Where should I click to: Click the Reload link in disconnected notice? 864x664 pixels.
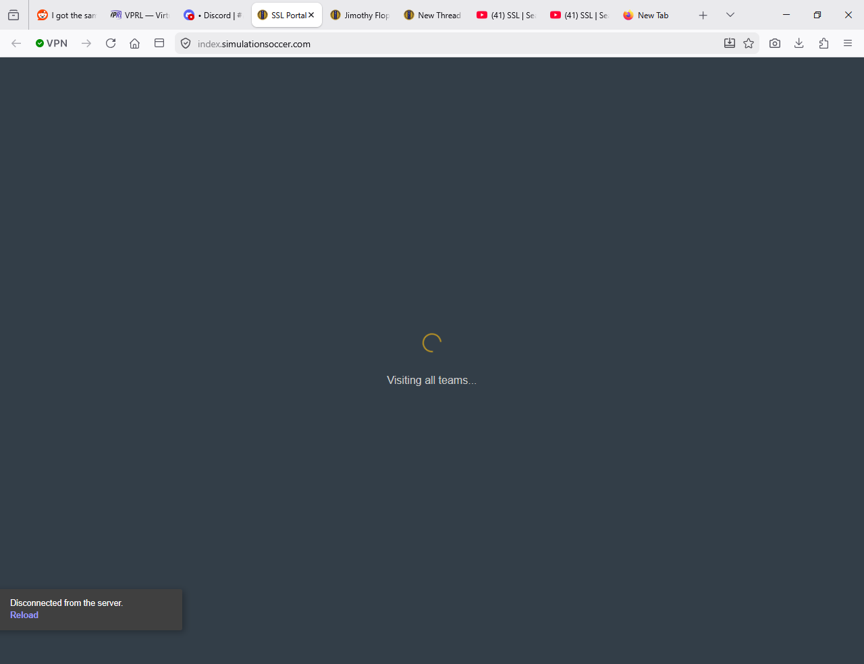click(x=24, y=615)
